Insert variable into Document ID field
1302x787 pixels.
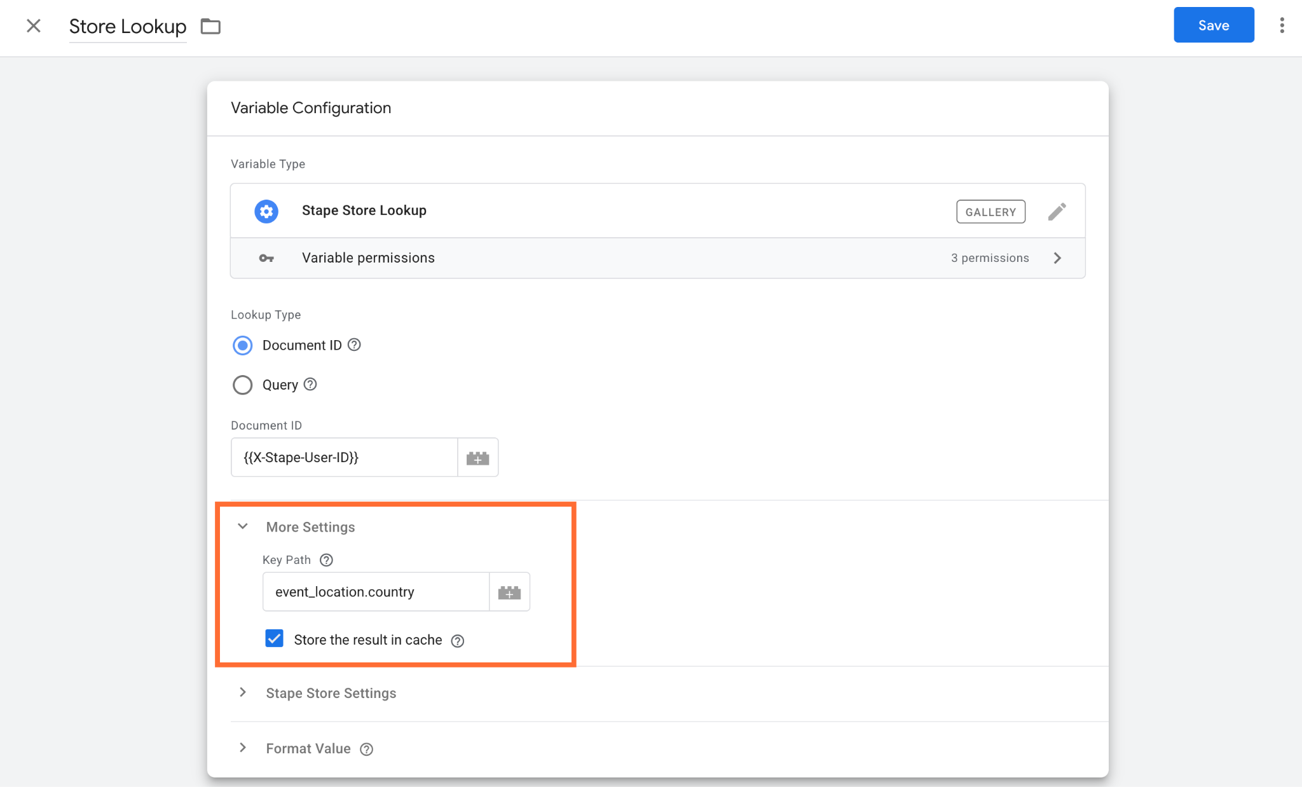(477, 458)
